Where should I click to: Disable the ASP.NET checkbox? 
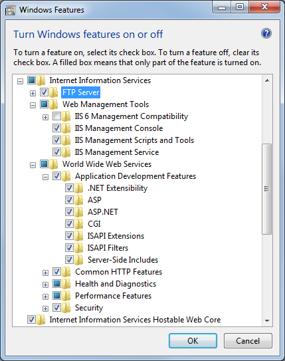click(x=69, y=212)
